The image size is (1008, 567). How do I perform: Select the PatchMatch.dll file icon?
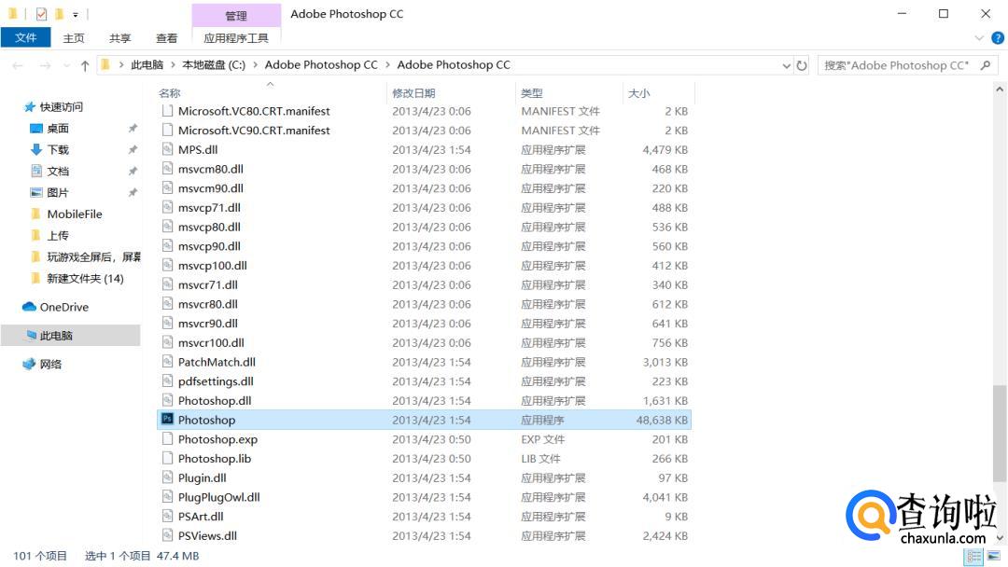click(x=167, y=361)
